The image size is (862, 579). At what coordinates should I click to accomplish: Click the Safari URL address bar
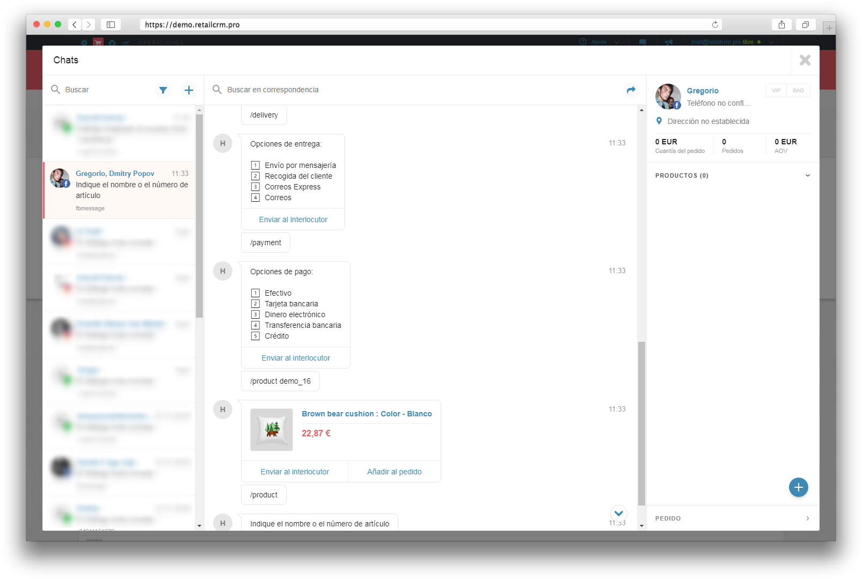click(430, 25)
